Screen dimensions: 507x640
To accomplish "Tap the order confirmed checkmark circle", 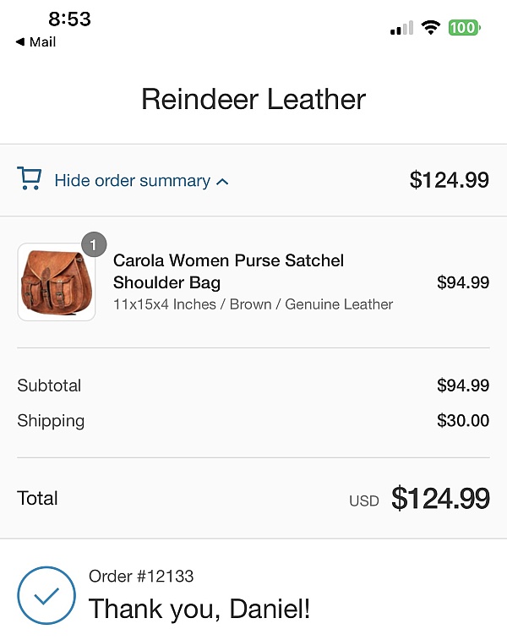I will point(46,595).
